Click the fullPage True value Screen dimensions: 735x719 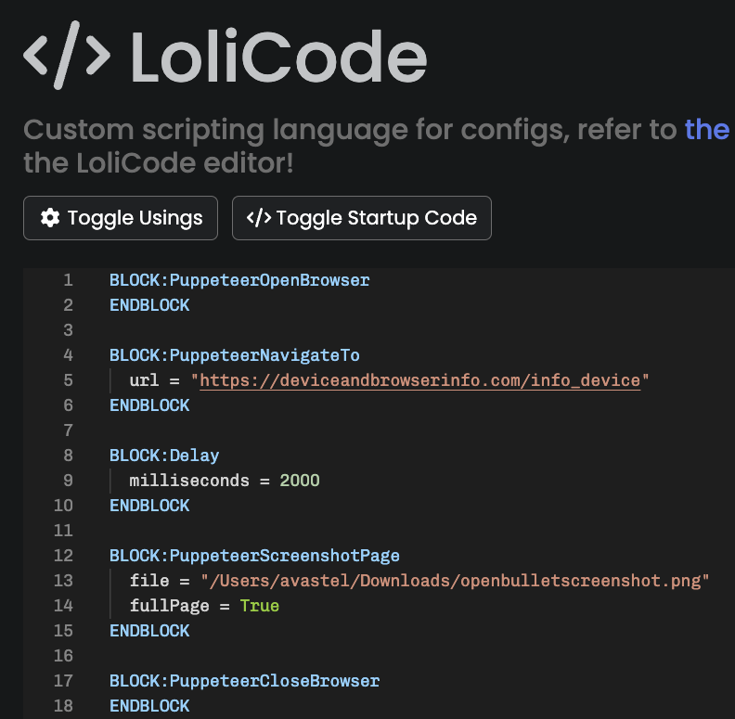[x=259, y=606]
